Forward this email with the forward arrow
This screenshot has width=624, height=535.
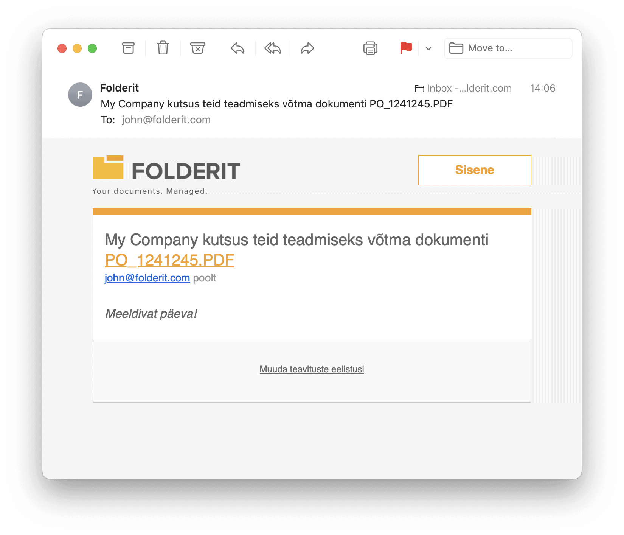pos(307,48)
